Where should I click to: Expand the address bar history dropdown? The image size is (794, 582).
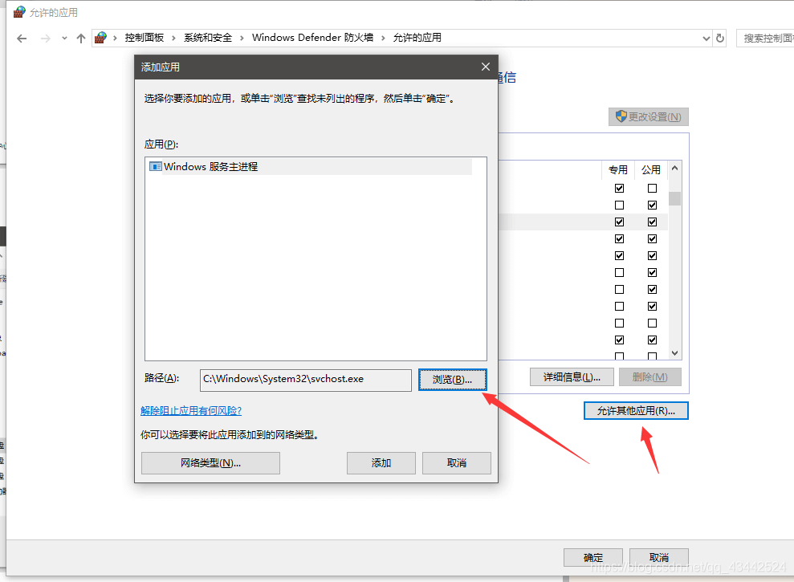(x=706, y=38)
